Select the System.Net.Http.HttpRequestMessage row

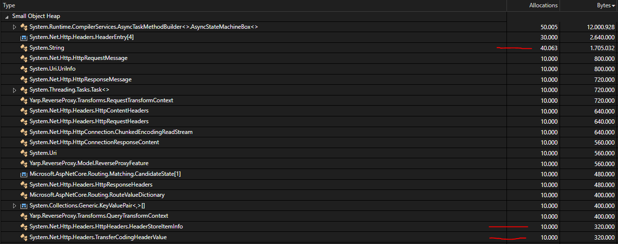[309, 58]
